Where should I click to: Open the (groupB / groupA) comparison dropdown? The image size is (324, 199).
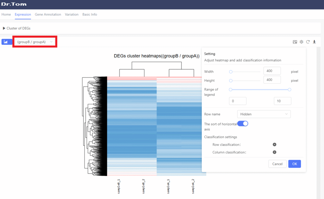coord(35,42)
